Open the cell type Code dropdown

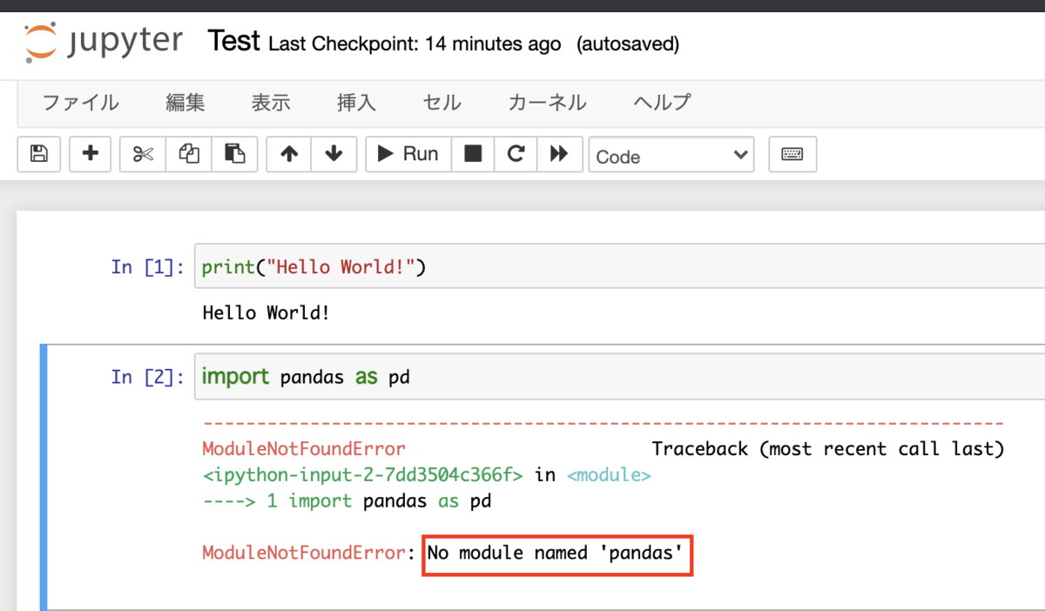click(x=671, y=156)
